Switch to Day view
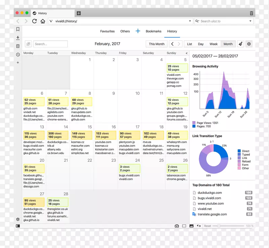 (201, 44)
